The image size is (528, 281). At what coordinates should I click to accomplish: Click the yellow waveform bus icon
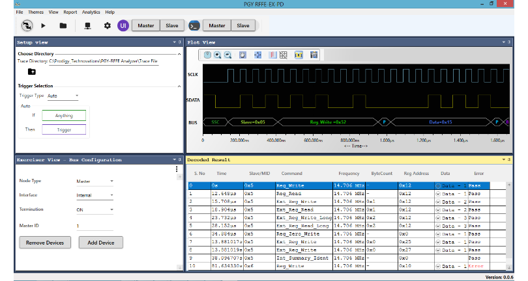(x=299, y=55)
